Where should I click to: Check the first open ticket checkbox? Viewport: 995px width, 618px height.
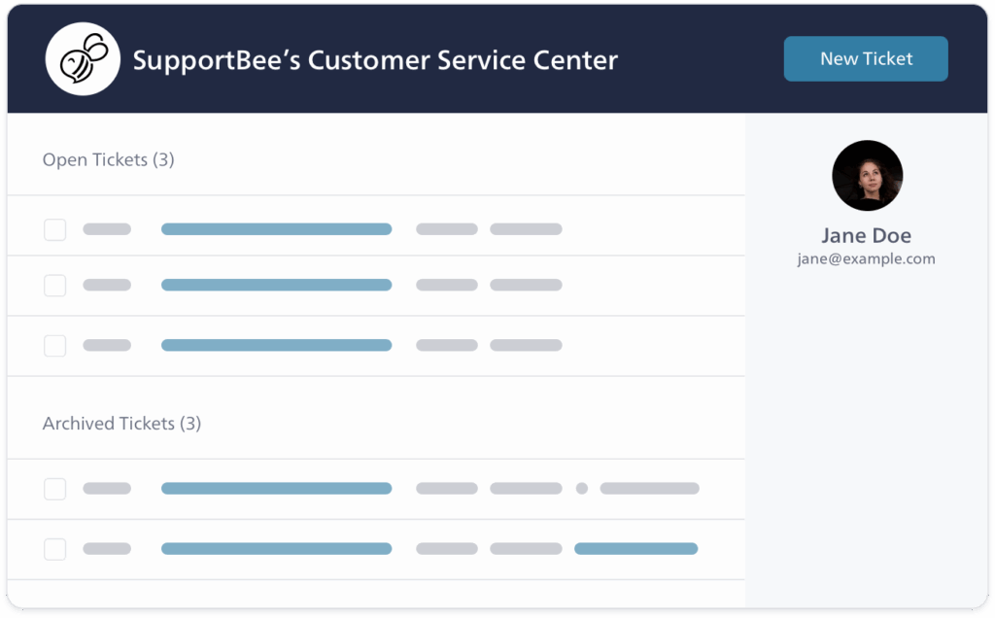point(55,229)
